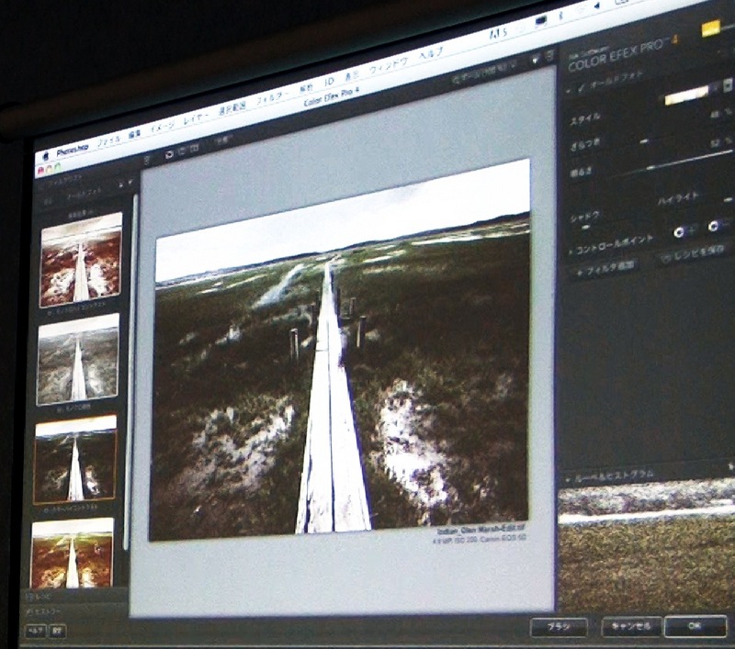Open the Photoshop application menu
The image size is (735, 649).
73,150
